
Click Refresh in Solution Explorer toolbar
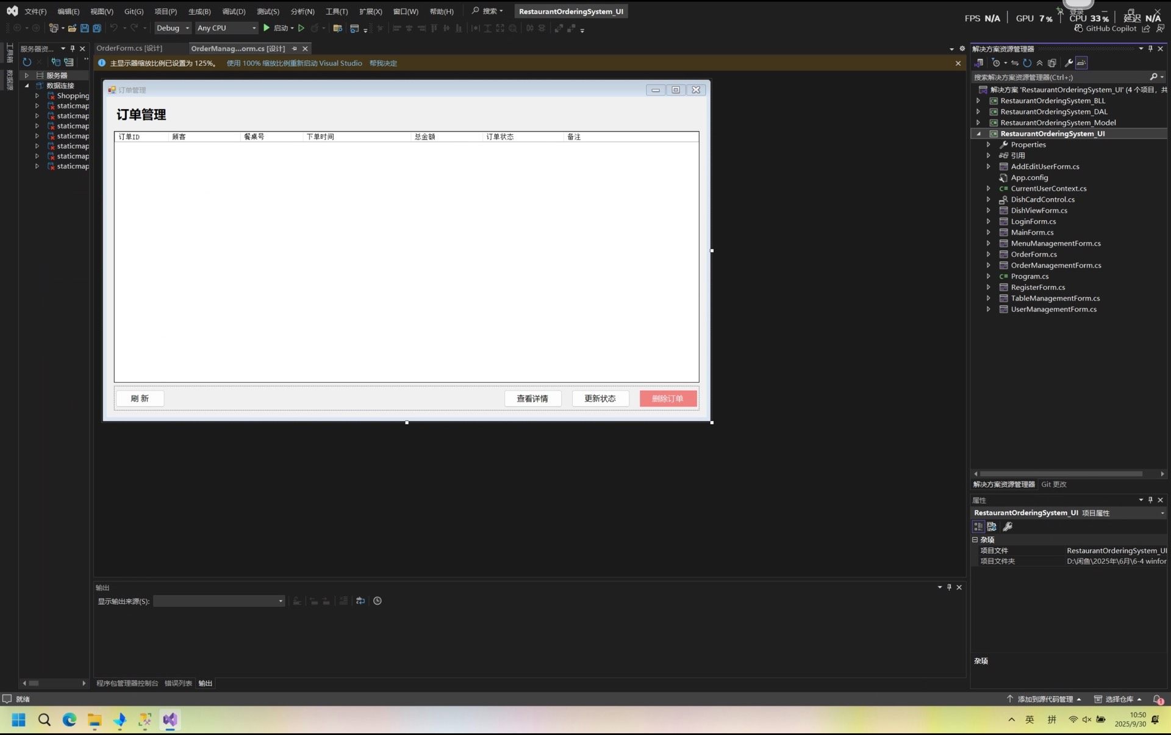coord(1027,63)
